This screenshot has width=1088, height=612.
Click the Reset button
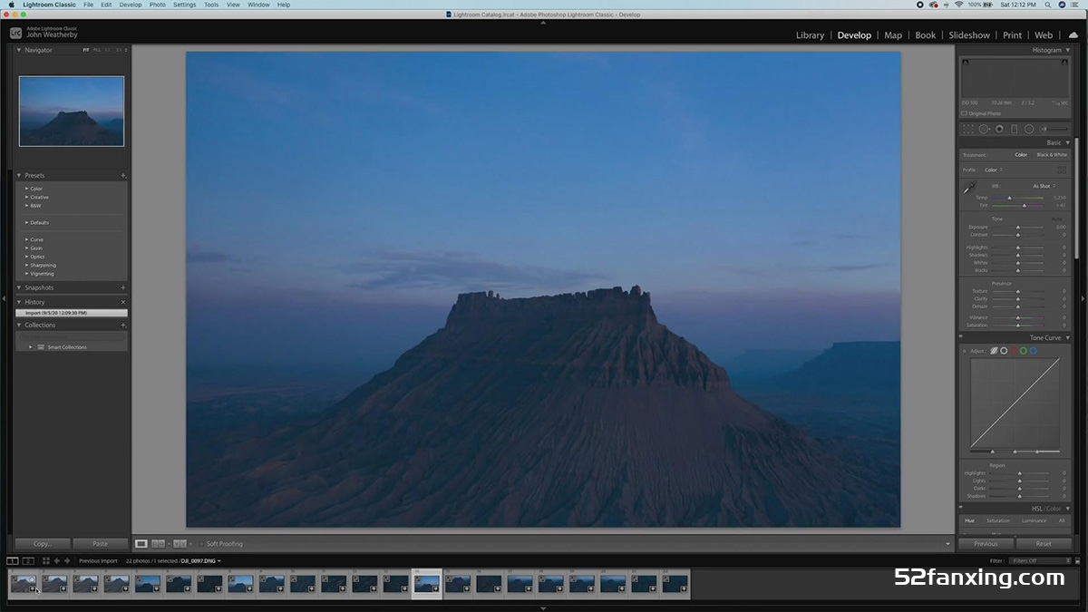[x=1044, y=544]
